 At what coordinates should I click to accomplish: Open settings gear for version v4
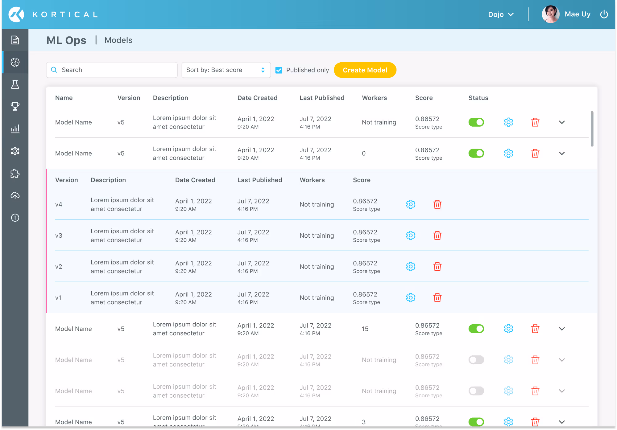click(x=411, y=204)
